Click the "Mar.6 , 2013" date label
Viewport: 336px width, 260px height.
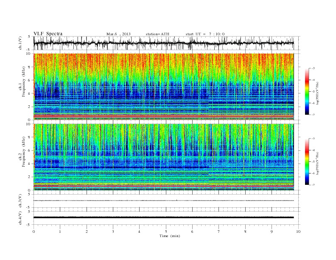(118, 34)
